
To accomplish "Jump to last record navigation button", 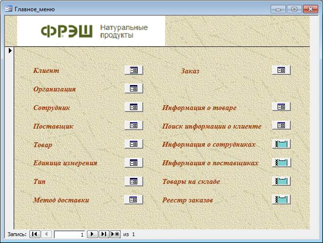I will [104, 235].
